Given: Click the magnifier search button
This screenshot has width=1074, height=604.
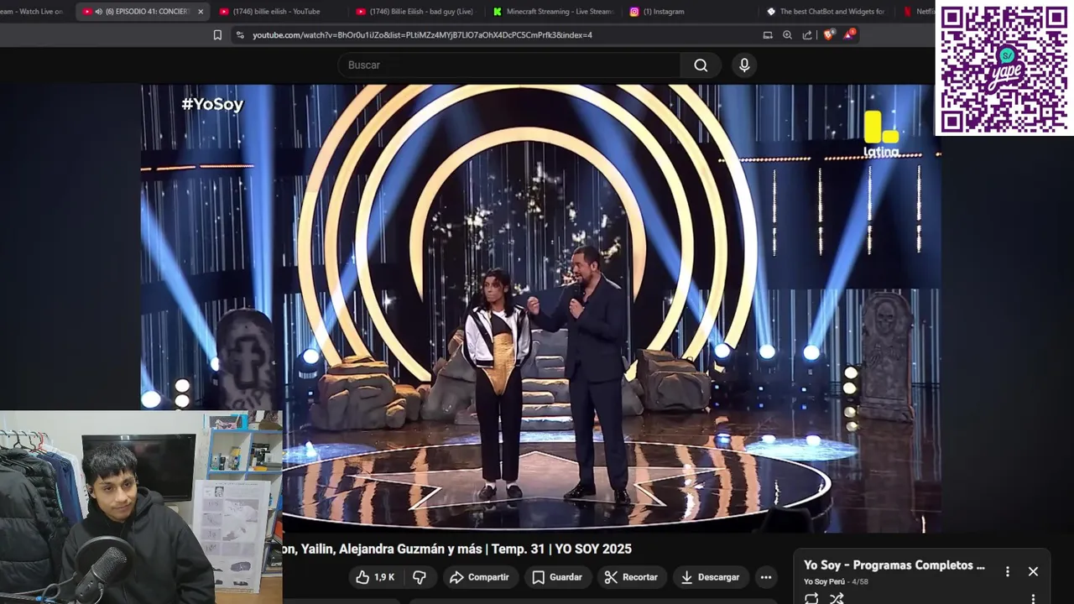Looking at the screenshot, I should (701, 65).
